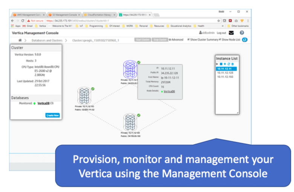294x192 pixels.
Task: Toggle the Advanced option
Action: tap(176, 39)
